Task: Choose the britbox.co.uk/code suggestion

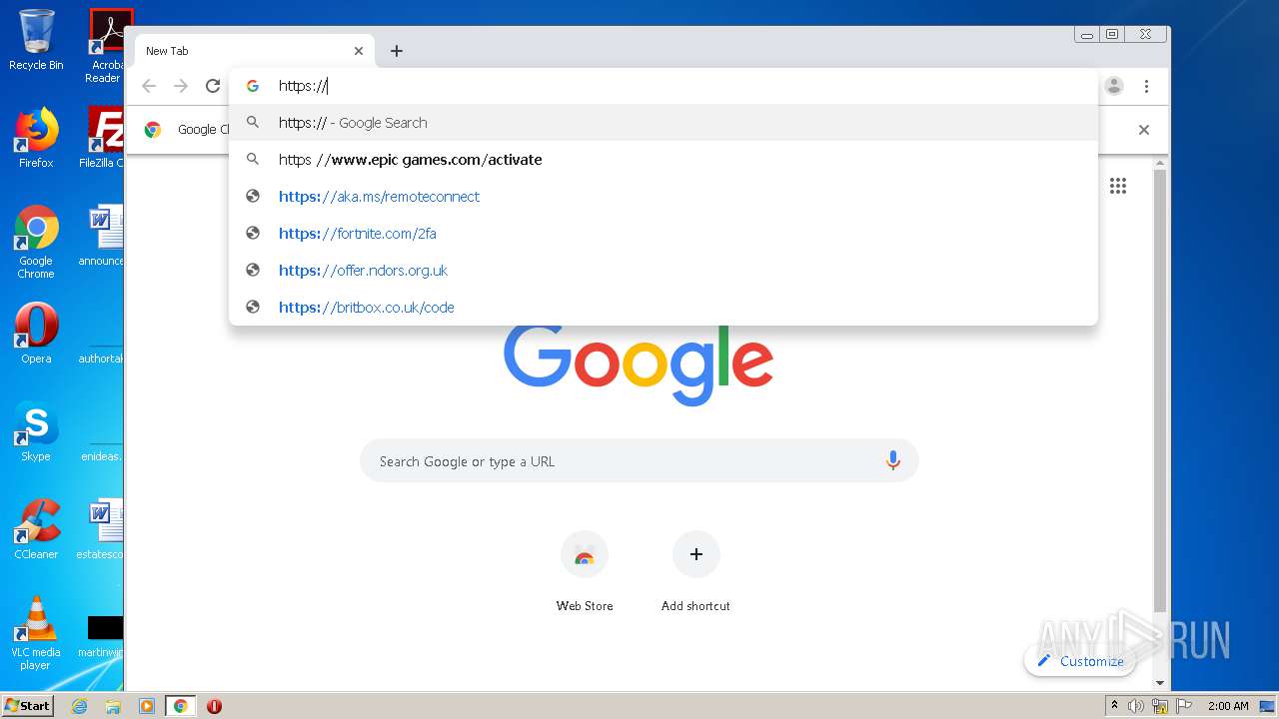Action: [x=663, y=308]
